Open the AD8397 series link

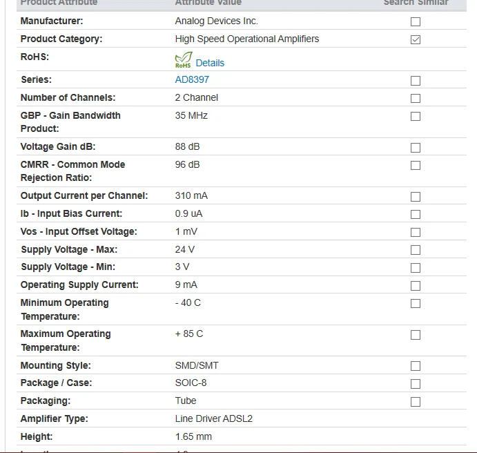coord(192,79)
